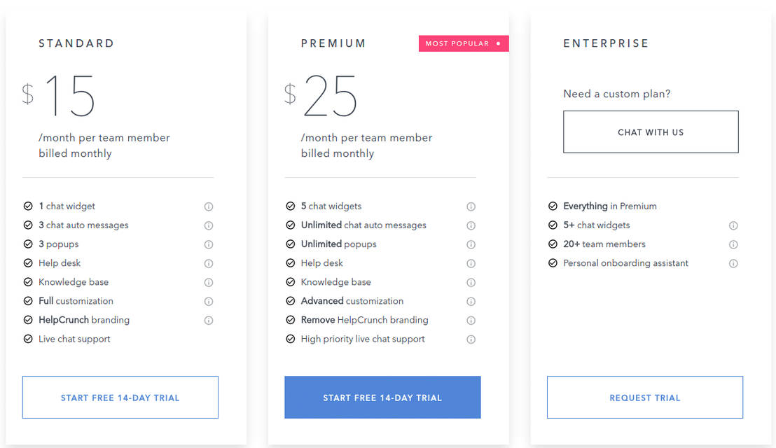Screen dimensions: 776x448
Task: Start the Premium plan free 14-day trial
Action: click(382, 398)
